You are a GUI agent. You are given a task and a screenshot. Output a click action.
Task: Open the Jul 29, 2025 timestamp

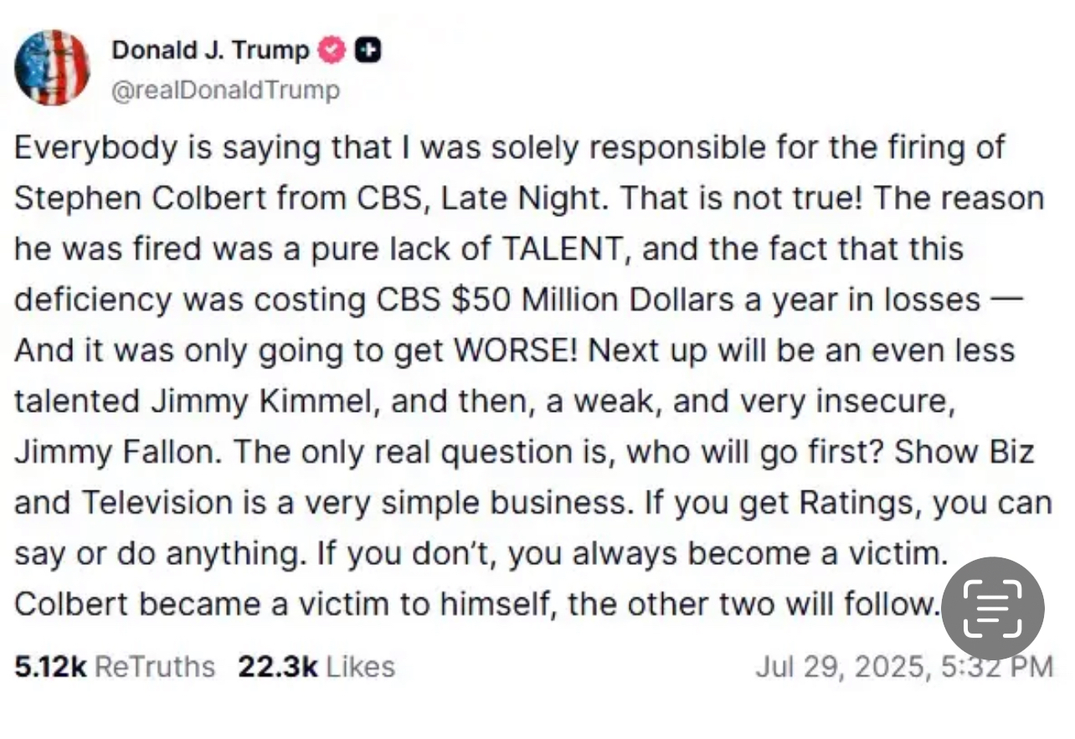click(904, 666)
